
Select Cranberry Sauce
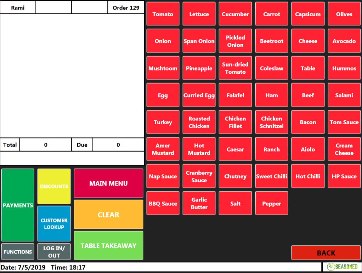(199, 176)
